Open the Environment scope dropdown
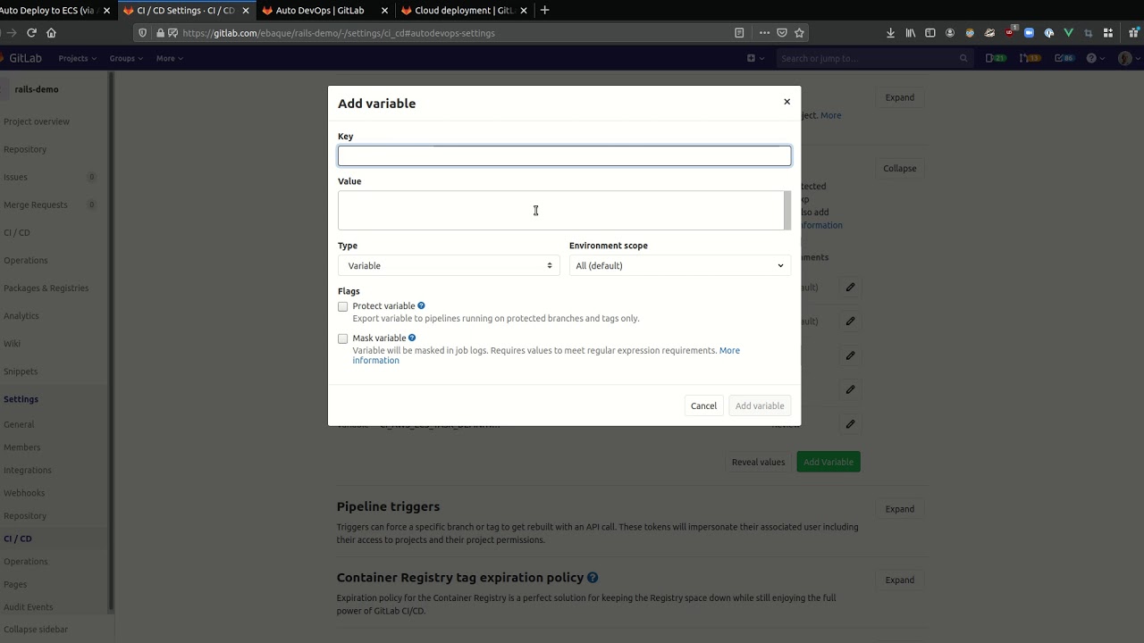 coord(680,266)
